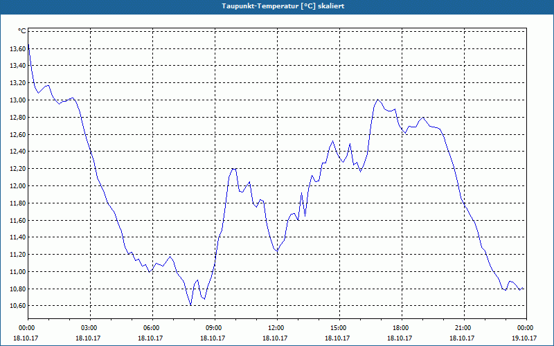554x346 pixels.
Task: Select the 12,40 axis label
Action: point(18,152)
